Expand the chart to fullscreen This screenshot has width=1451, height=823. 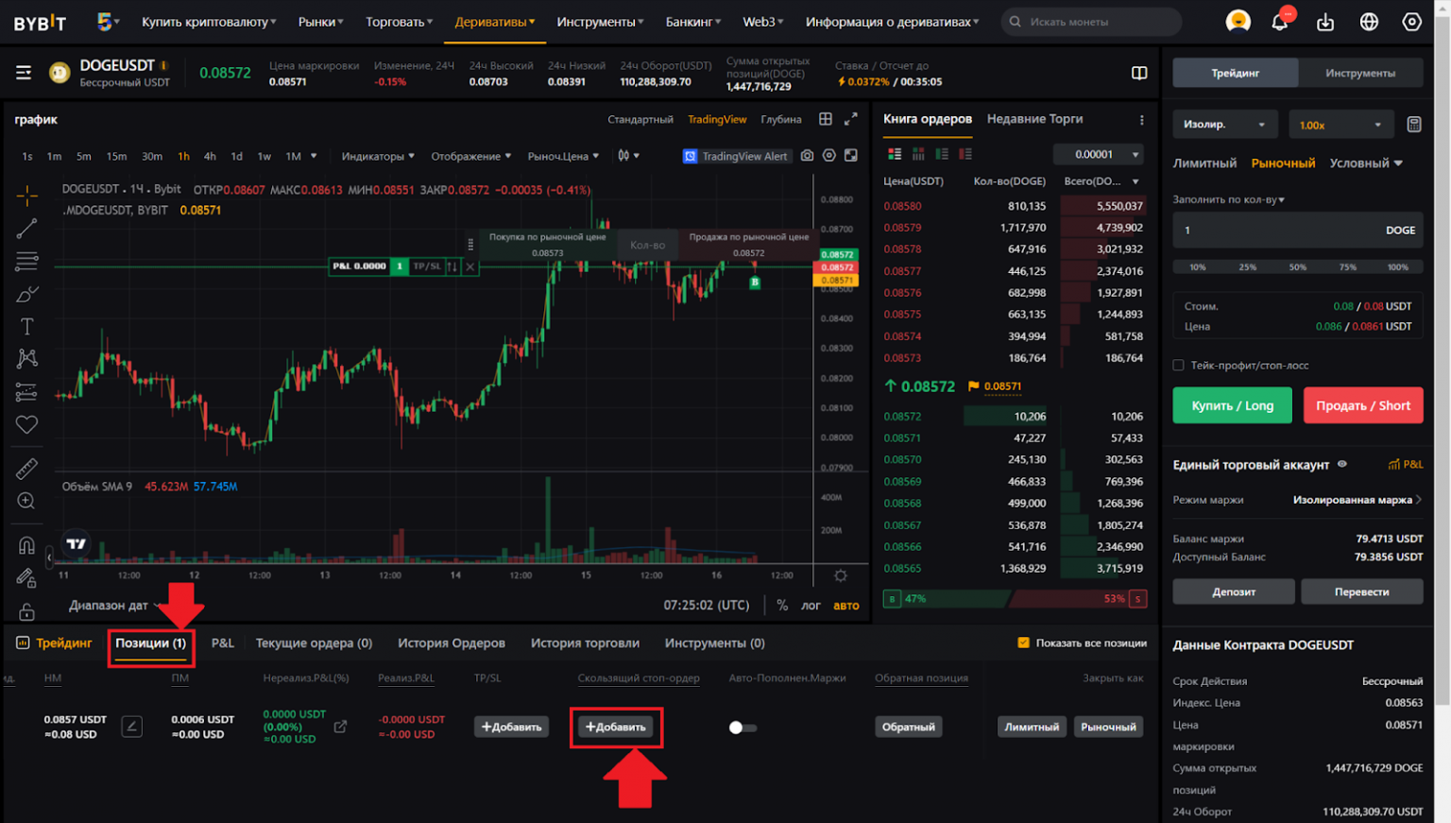[x=850, y=119]
